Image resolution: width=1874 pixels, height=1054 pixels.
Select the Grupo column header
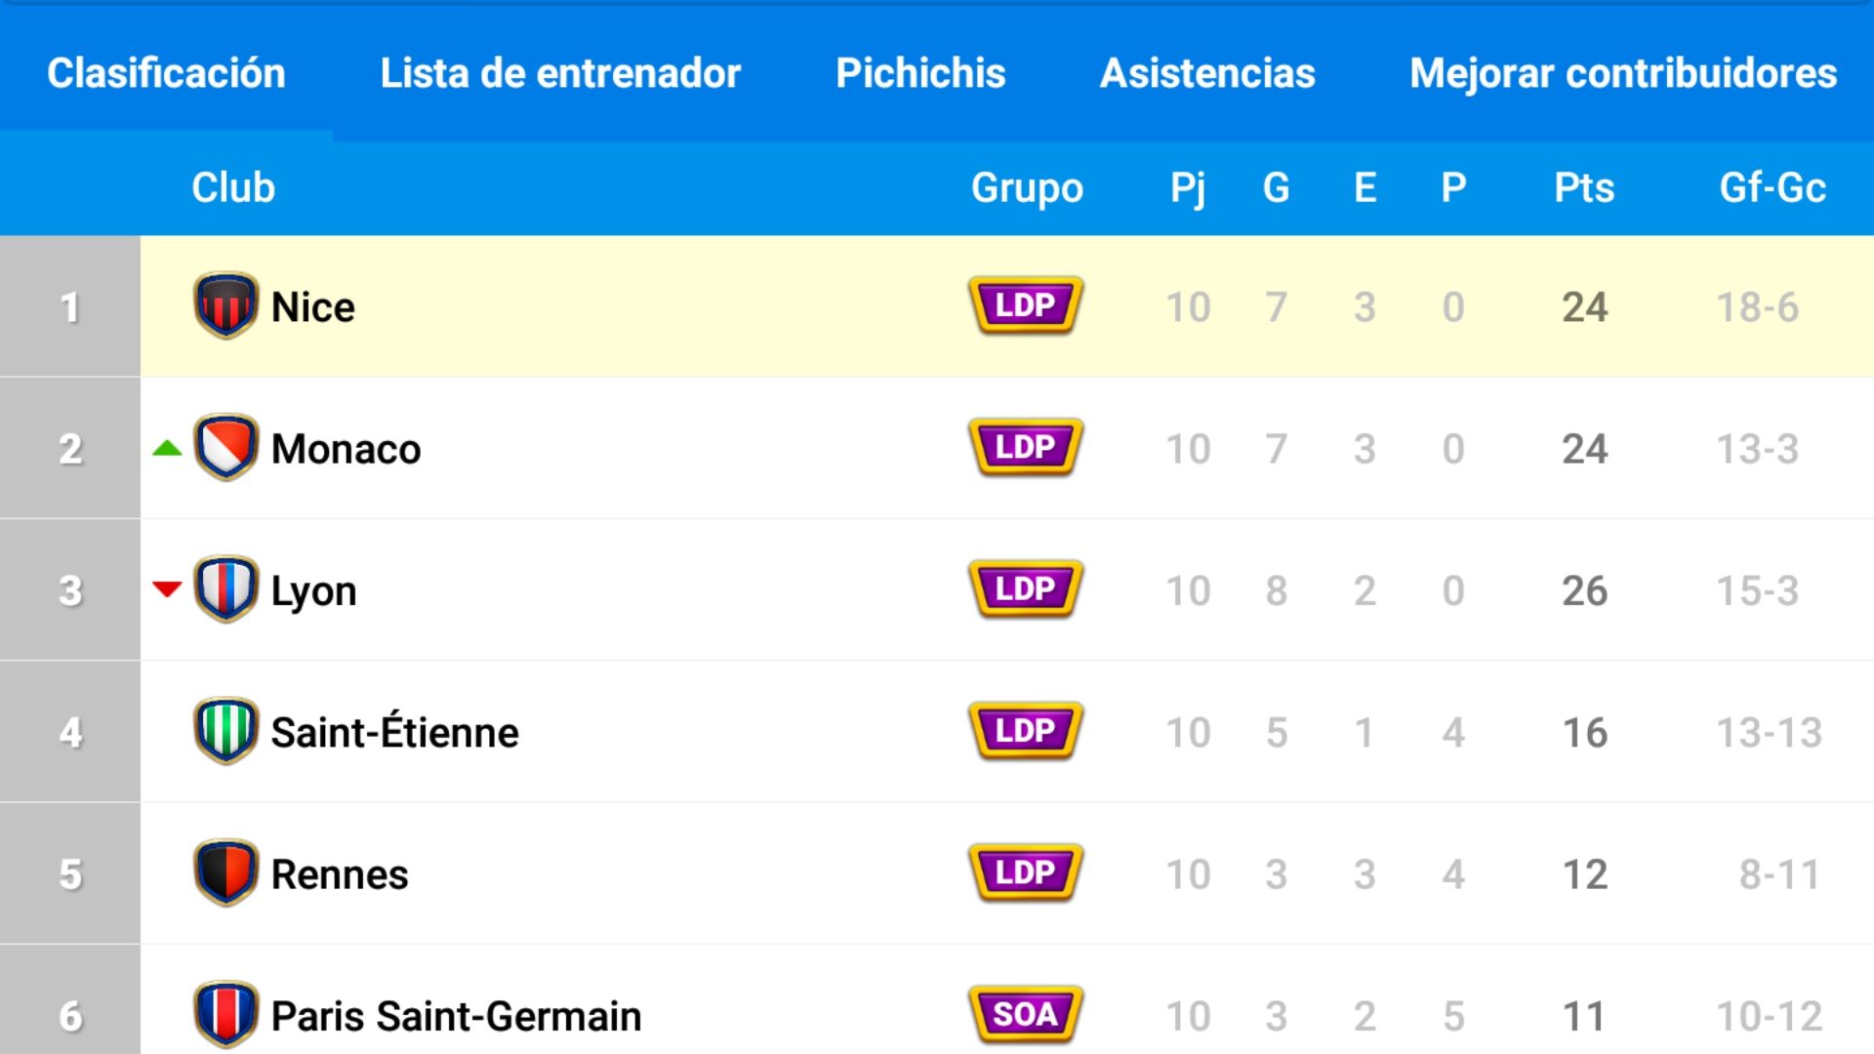(1027, 187)
